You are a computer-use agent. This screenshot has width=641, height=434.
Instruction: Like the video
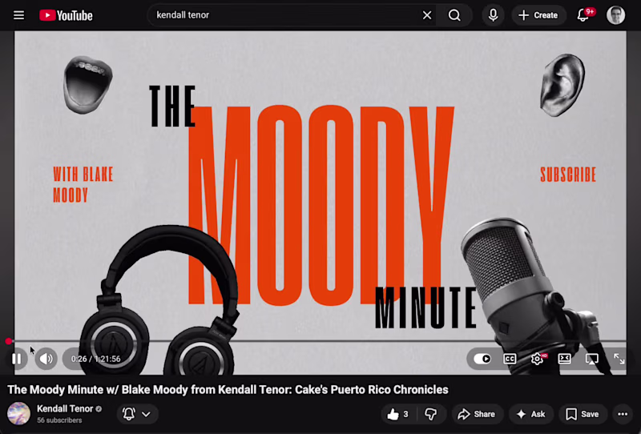click(397, 414)
